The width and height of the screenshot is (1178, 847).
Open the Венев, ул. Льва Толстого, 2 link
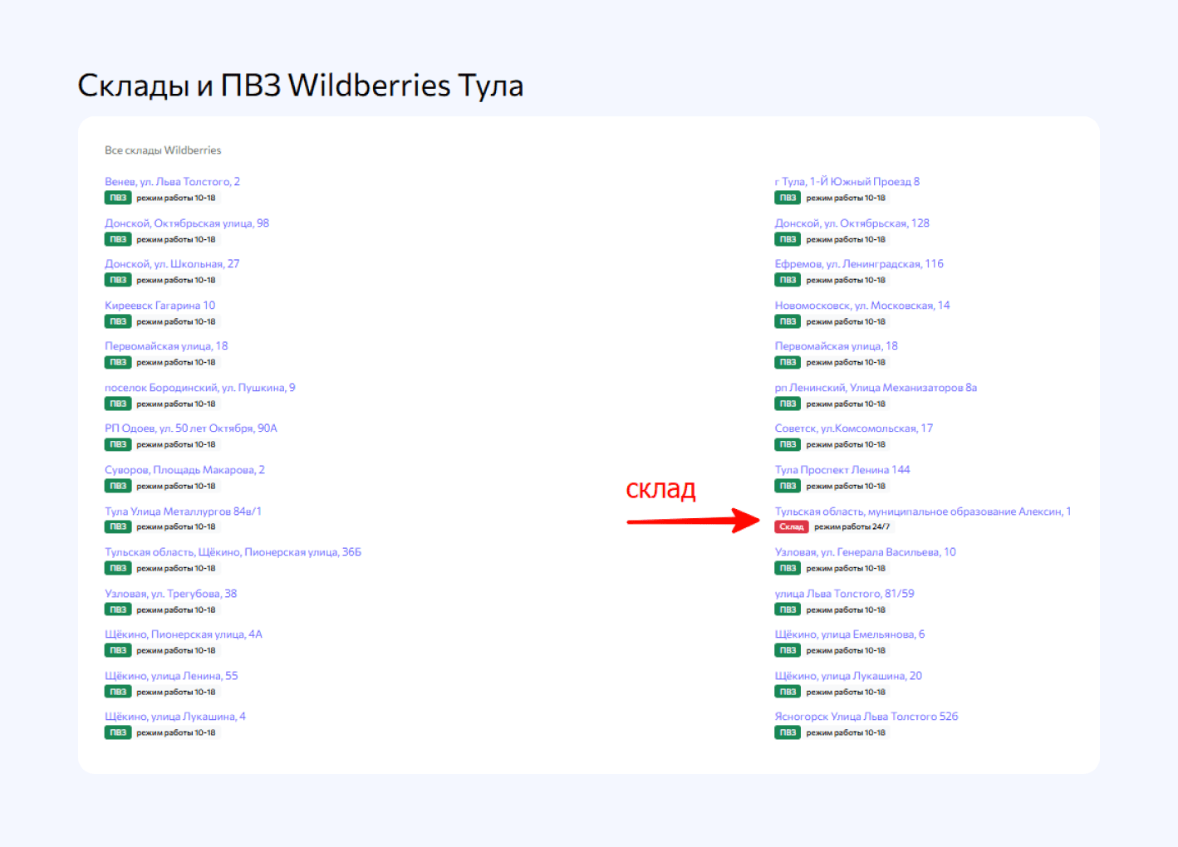(172, 182)
